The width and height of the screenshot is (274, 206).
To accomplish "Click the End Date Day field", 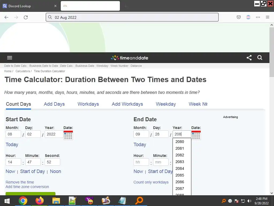I will pyautogui.click(x=161, y=134).
